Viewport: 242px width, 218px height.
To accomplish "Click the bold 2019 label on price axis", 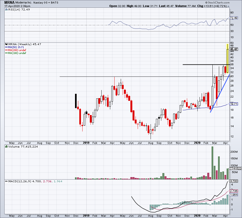I will (86, 143).
